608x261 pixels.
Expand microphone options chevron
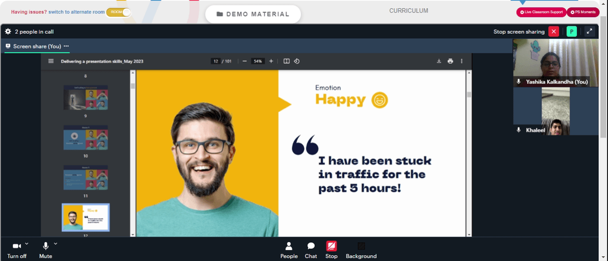[55, 243]
